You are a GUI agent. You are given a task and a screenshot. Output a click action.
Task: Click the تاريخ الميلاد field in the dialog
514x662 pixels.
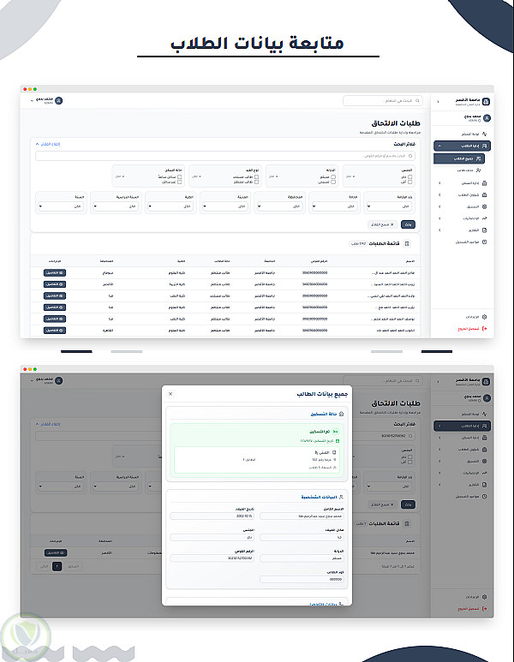tap(212, 516)
